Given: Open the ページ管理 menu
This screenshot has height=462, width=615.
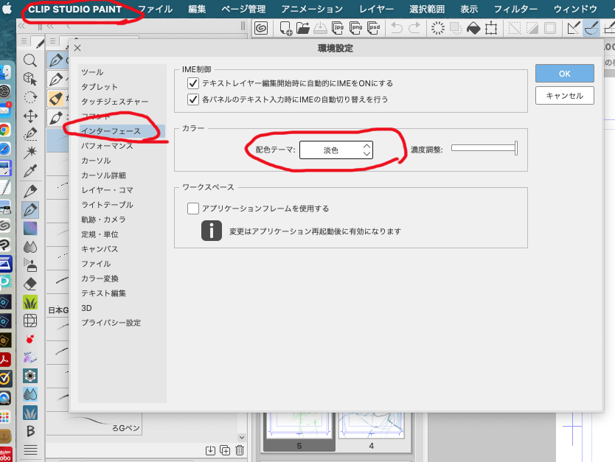Looking at the screenshot, I should click(x=243, y=9).
